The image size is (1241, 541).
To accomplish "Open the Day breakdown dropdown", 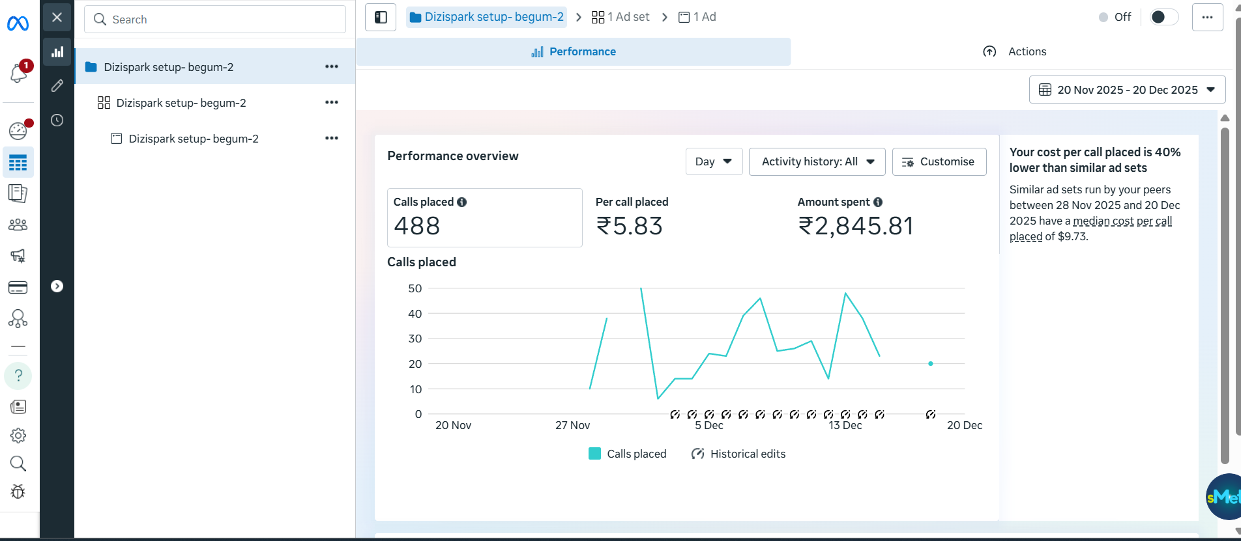I will 714,161.
